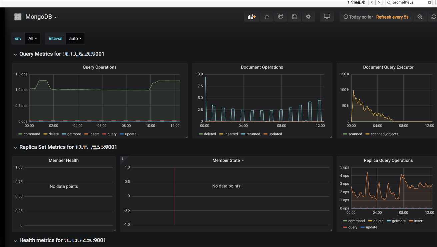
Task: Open Member State panel dropdown menu
Action: [x=228, y=160]
